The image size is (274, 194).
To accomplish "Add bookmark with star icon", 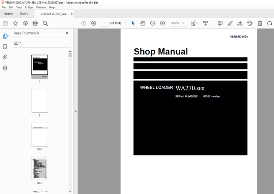I will (x=15, y=23).
